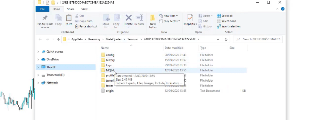Select the tester folder
The image size is (309, 120).
click(x=109, y=86)
